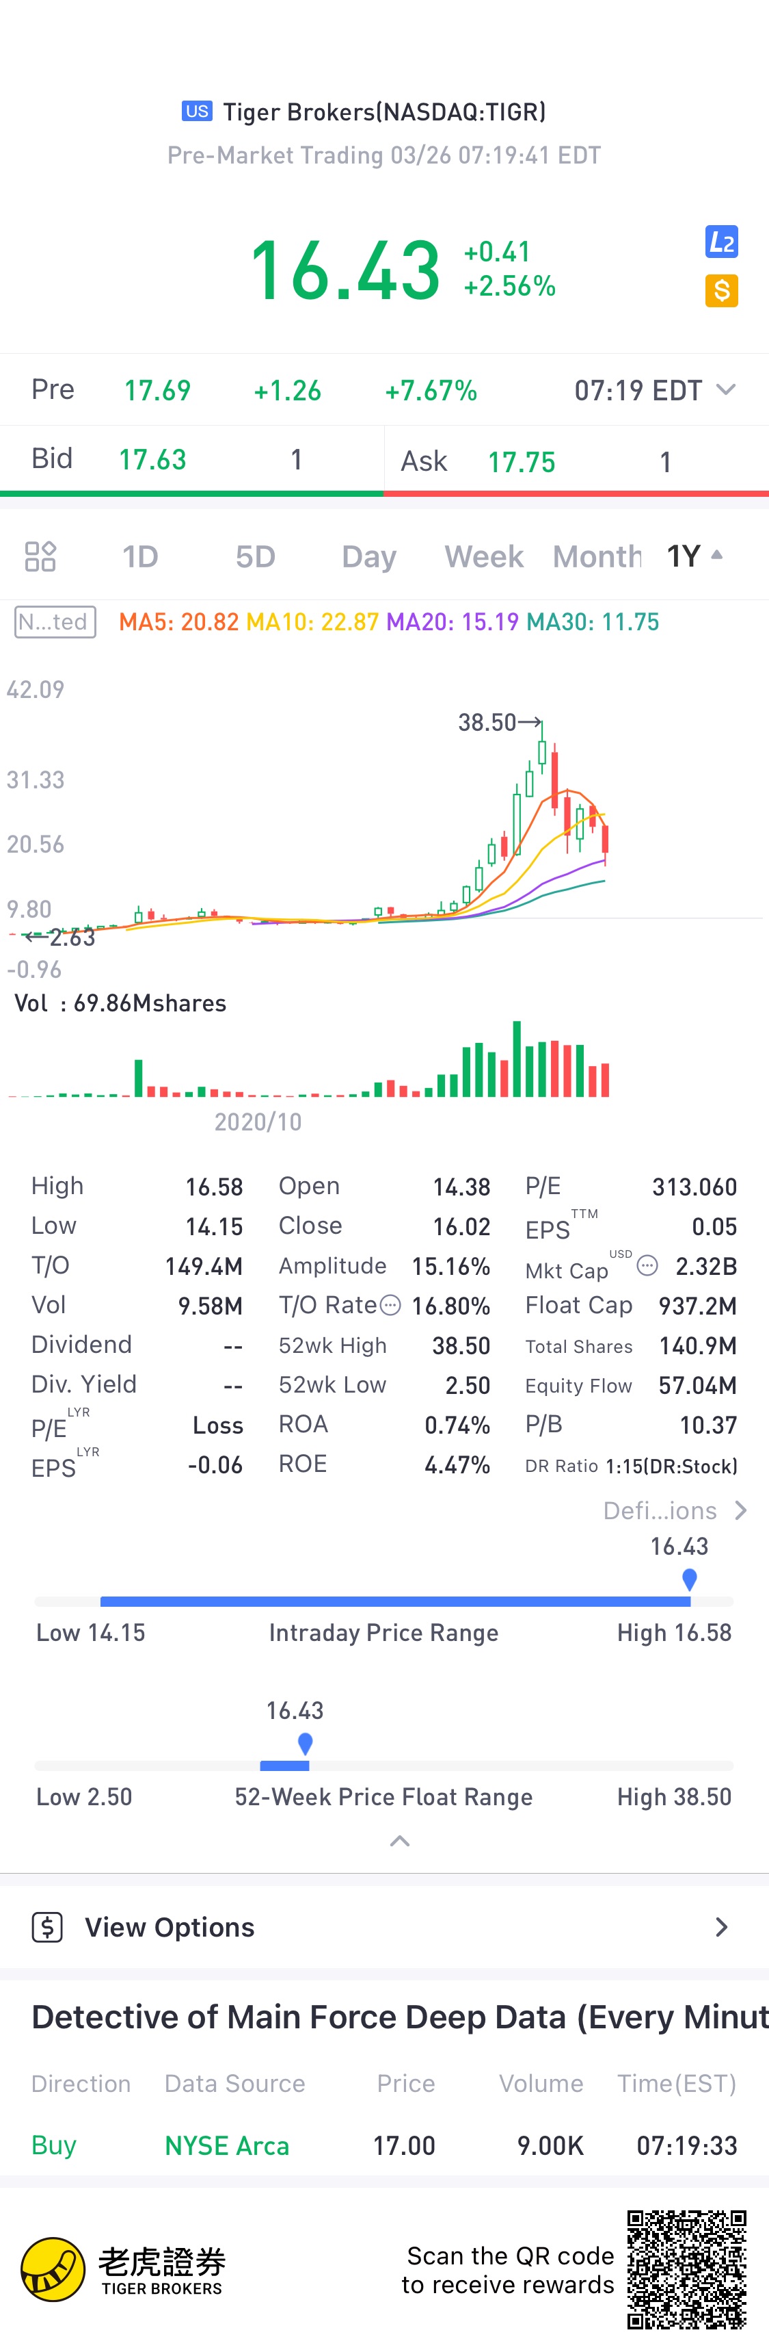The height and width of the screenshot is (2352, 769).
Task: Tap the MA30 indicator value
Action: [593, 622]
